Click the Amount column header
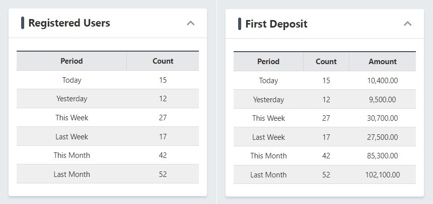 coord(383,62)
